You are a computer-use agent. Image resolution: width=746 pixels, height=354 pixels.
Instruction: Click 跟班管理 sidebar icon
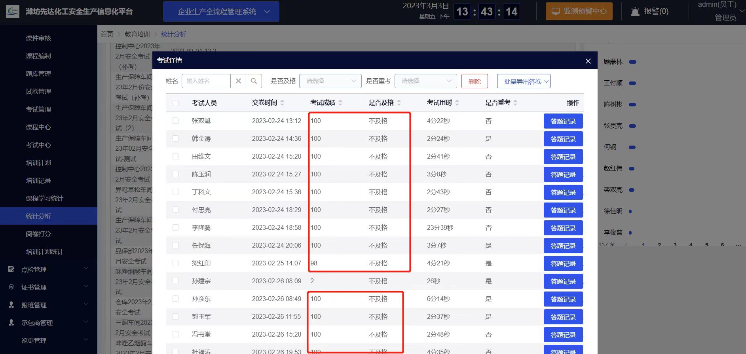pyautogui.click(x=11, y=305)
